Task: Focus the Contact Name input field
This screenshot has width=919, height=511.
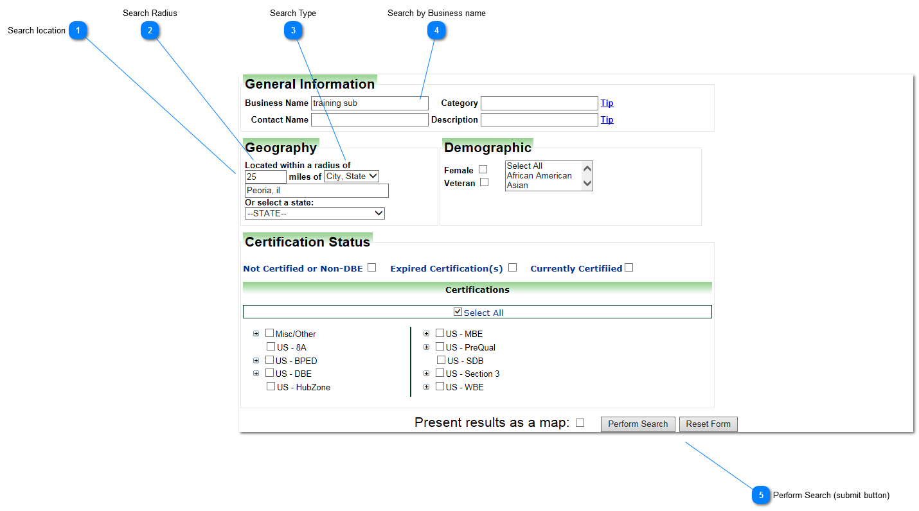Action: click(x=370, y=119)
